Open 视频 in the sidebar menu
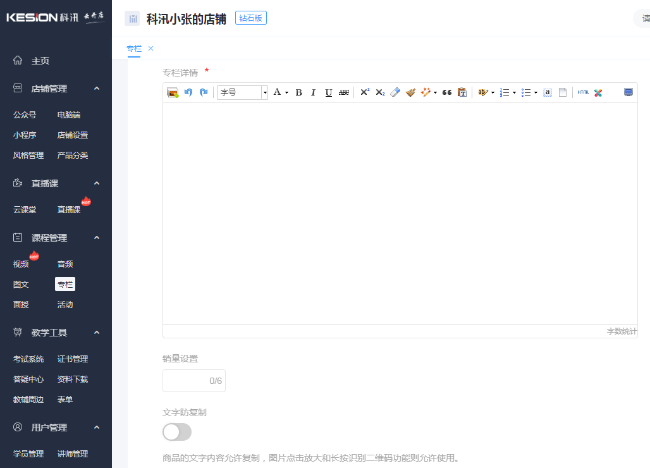This screenshot has width=650, height=468. tap(21, 264)
